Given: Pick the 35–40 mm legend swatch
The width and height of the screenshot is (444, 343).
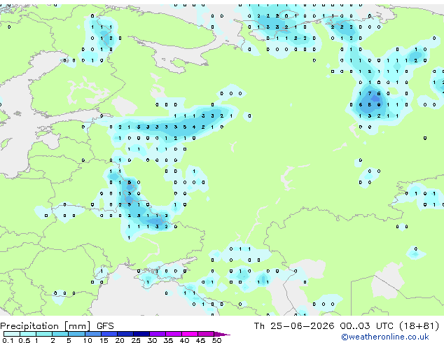Looking at the screenshot, I should tap(173, 334).
